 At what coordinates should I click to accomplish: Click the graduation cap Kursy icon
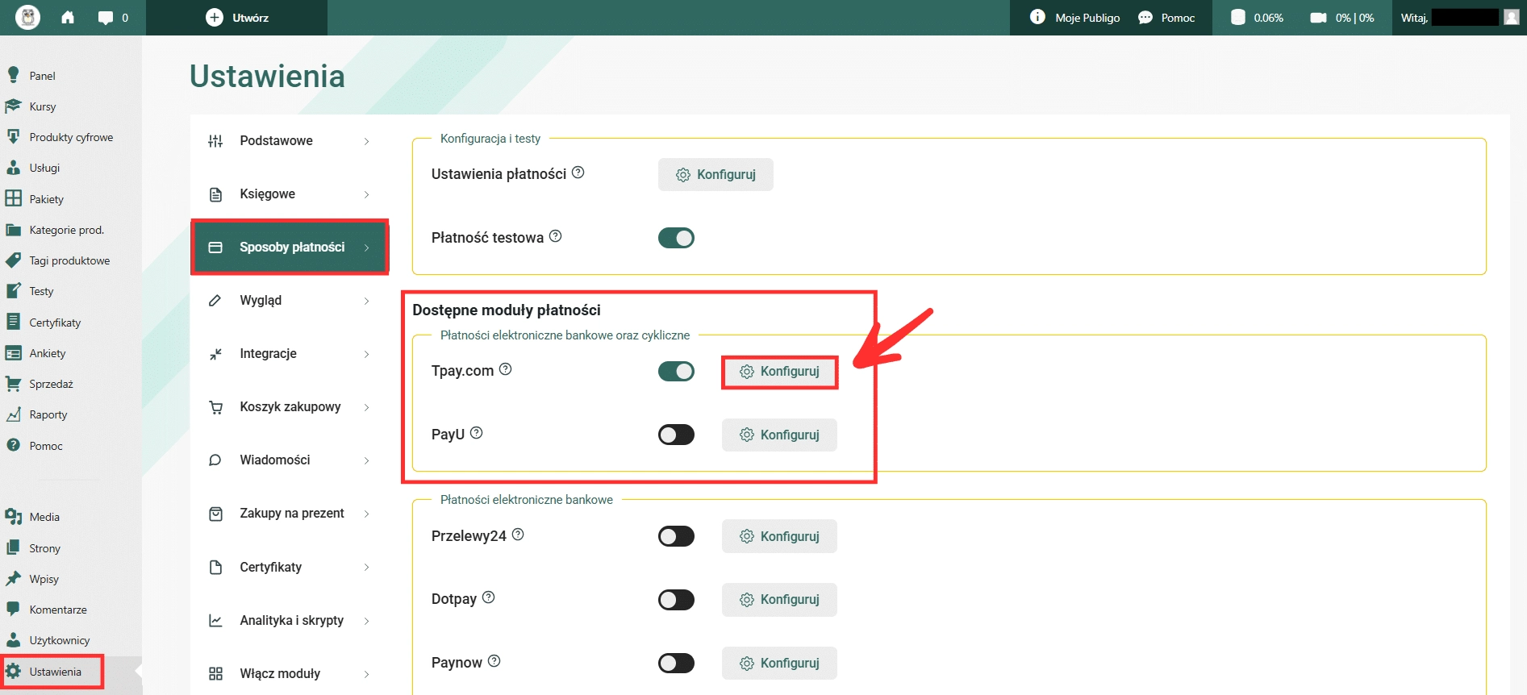[13, 106]
